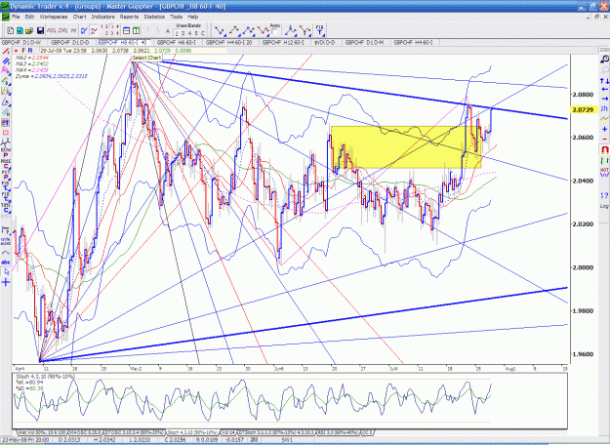Screen dimensions: 610x445
Task: Tile charts horizontally icon
Action: point(127,30)
